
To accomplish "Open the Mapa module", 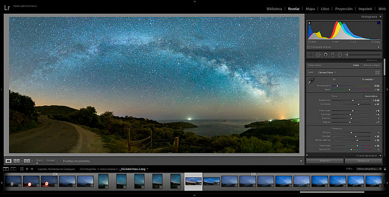I will pos(310,8).
